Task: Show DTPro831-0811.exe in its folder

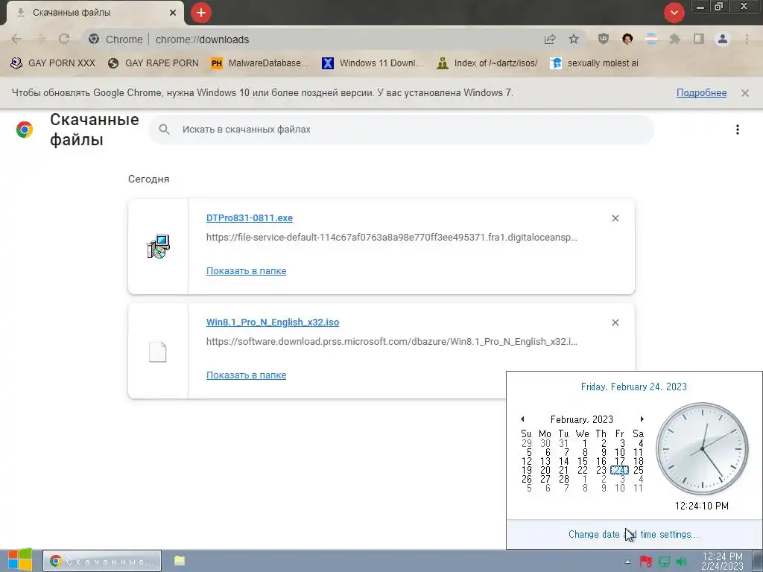Action: click(246, 271)
